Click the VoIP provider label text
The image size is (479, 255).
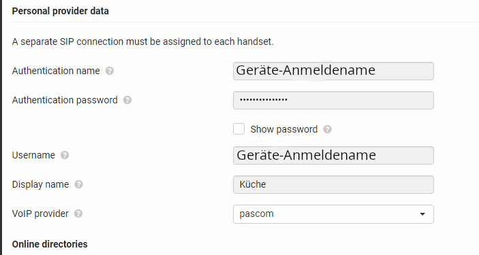(x=40, y=214)
